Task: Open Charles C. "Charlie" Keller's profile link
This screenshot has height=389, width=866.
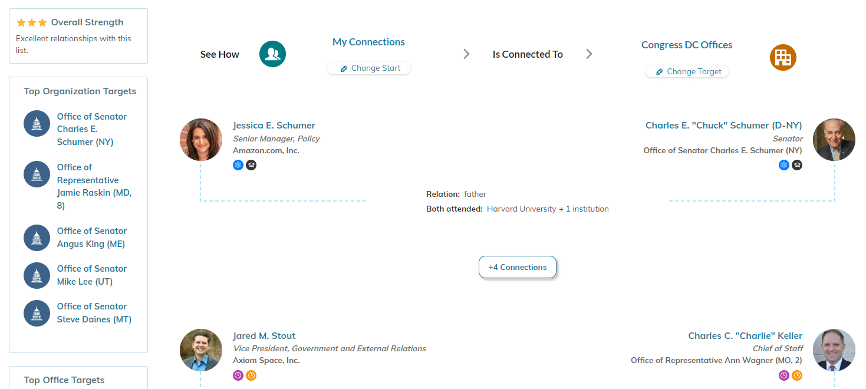Action: 745,336
